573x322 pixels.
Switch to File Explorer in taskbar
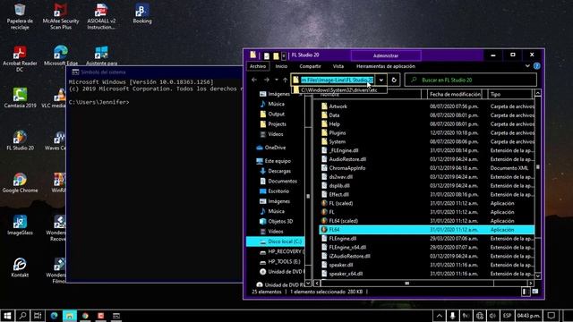(x=70, y=316)
